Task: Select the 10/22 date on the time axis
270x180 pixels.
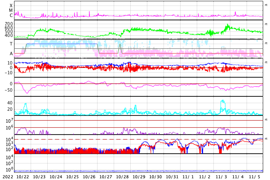Action: 23,177
